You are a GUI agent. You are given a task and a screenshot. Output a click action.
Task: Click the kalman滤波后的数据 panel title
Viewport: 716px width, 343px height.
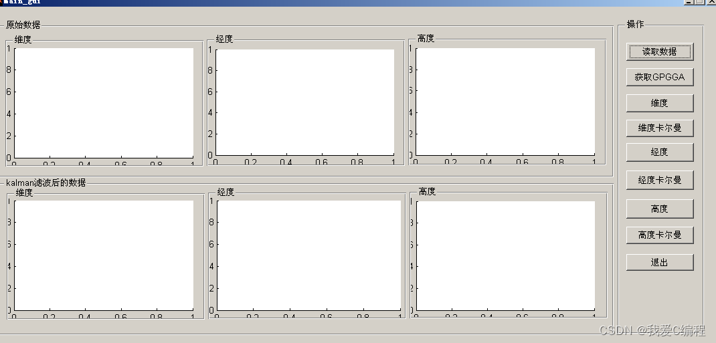point(46,183)
